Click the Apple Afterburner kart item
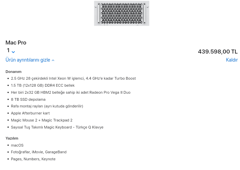Screen dimensions: 240x170 click(x=30, y=113)
